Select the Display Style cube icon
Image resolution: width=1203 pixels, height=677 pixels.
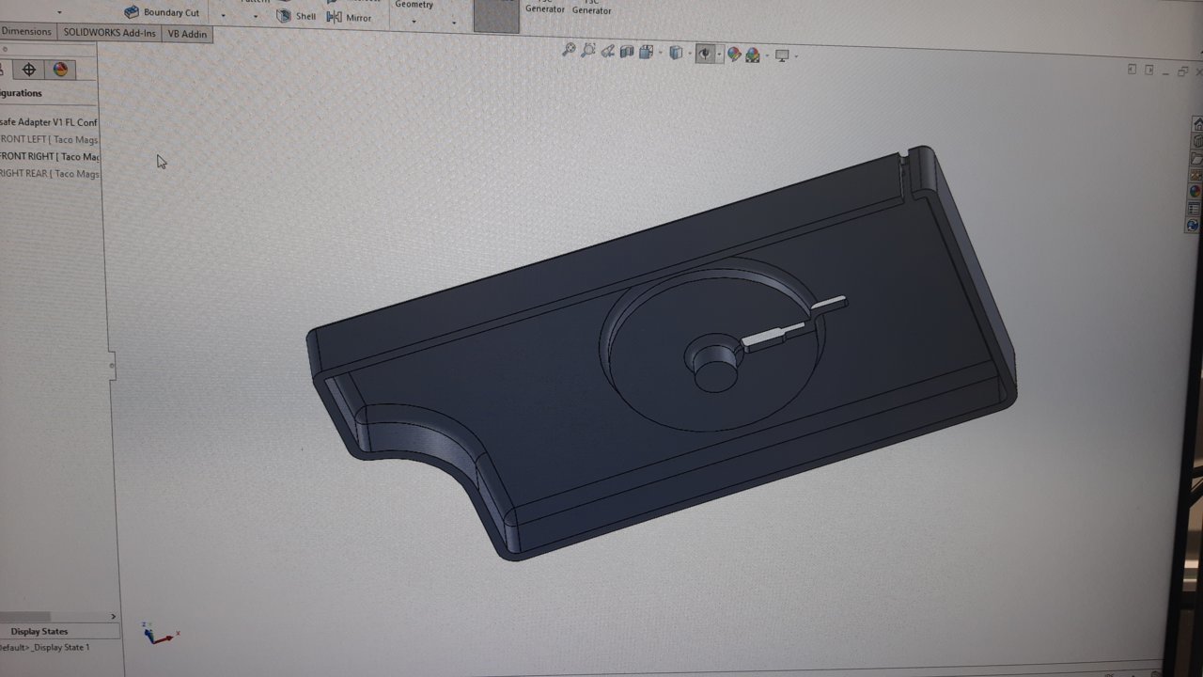(676, 54)
